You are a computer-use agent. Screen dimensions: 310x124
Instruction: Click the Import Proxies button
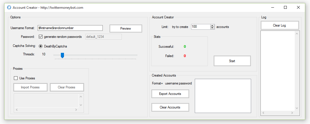[30, 87]
